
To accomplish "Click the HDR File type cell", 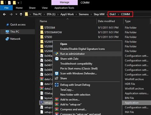I will 130,84.
